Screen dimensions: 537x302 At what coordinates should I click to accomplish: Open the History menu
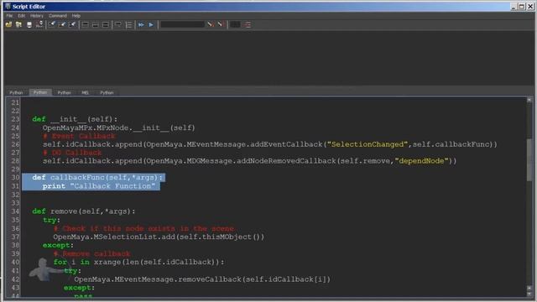[x=36, y=16]
